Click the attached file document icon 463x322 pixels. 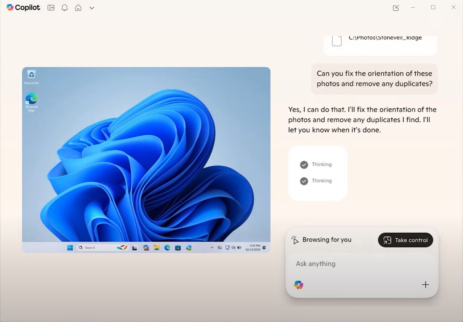[x=337, y=41]
